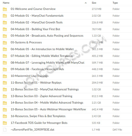
Task: Select the '05-Systems & Processes' folder name
Action: [x=26, y=42]
